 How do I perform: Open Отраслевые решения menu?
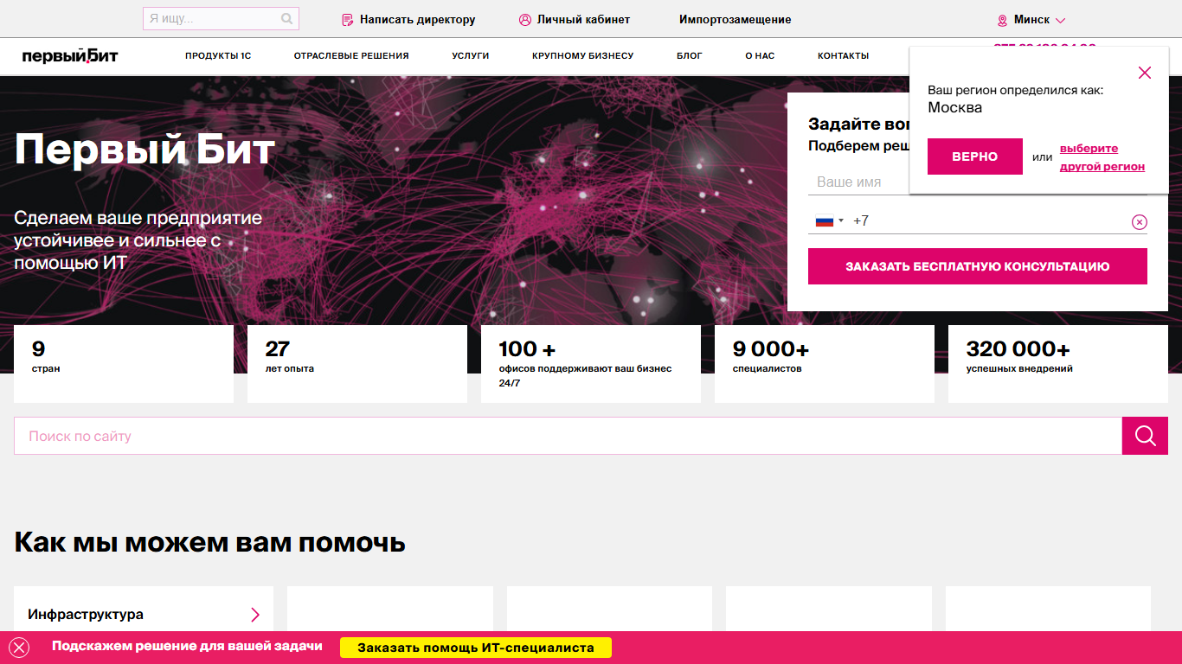click(x=351, y=55)
